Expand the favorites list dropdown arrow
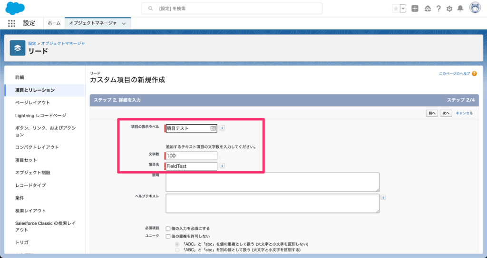Viewport: 487px width, 258px height. tap(403, 9)
